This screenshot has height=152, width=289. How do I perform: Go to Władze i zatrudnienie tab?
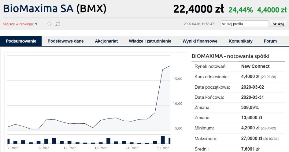point(150,41)
